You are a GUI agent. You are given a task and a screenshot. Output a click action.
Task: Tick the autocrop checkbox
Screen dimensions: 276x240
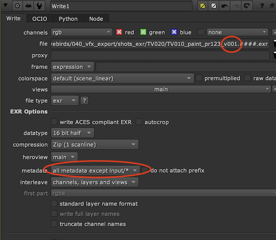(x=139, y=122)
